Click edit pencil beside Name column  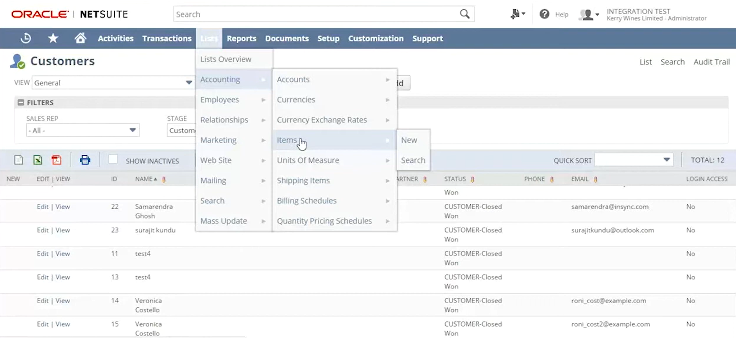(164, 179)
